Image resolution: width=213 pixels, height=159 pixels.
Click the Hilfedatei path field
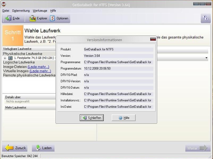click(119, 94)
